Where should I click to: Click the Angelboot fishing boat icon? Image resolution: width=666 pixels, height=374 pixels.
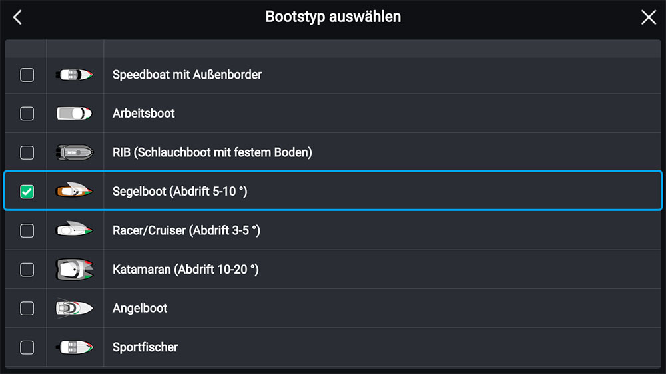tap(75, 308)
